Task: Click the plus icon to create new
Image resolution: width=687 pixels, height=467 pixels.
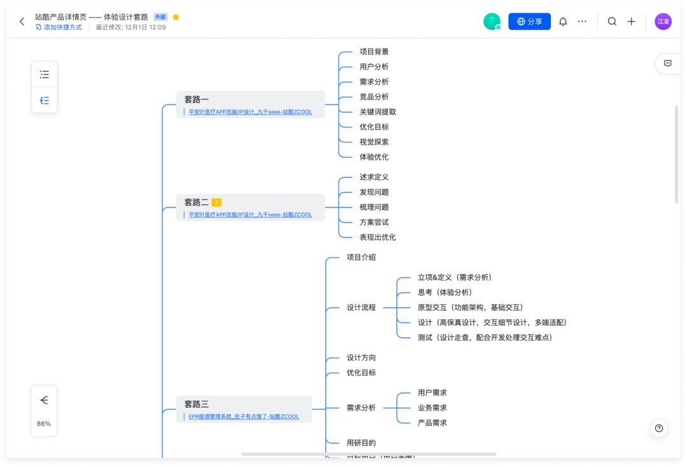Action: tap(631, 22)
